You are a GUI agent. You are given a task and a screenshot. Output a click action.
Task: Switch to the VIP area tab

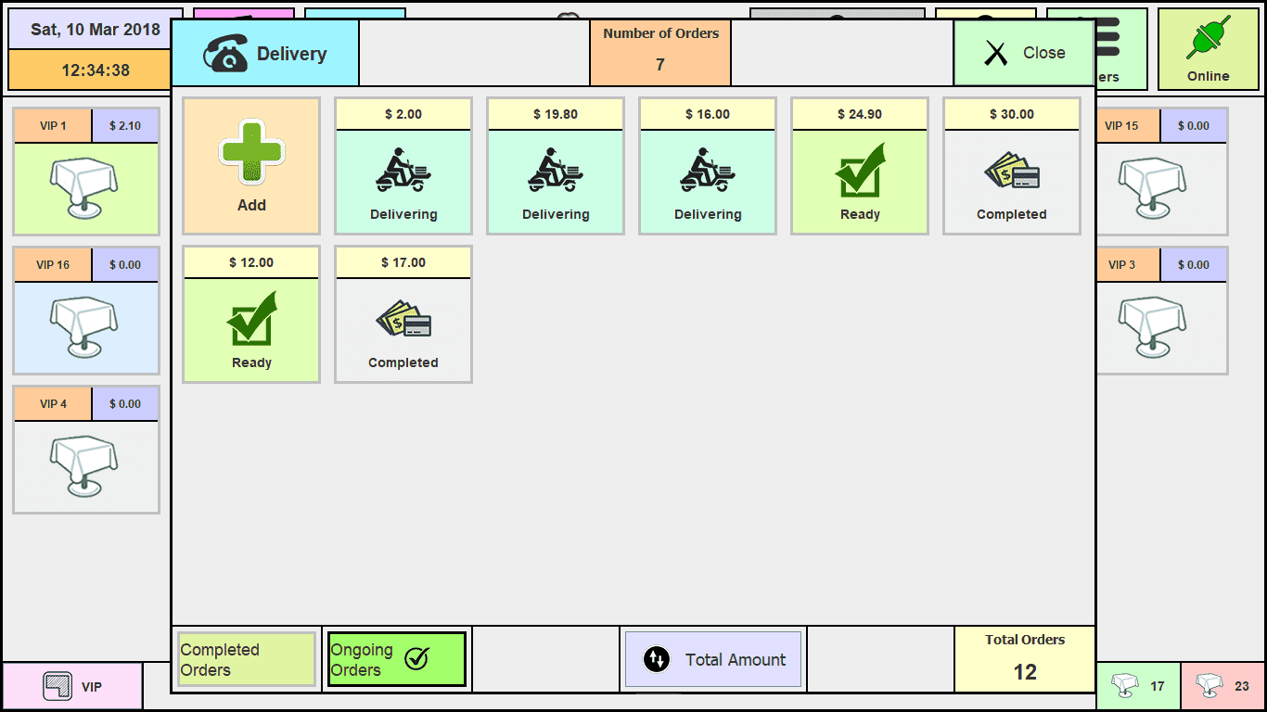point(73,687)
